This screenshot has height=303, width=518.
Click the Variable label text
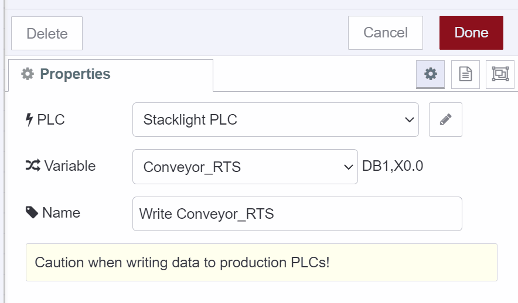(x=70, y=166)
